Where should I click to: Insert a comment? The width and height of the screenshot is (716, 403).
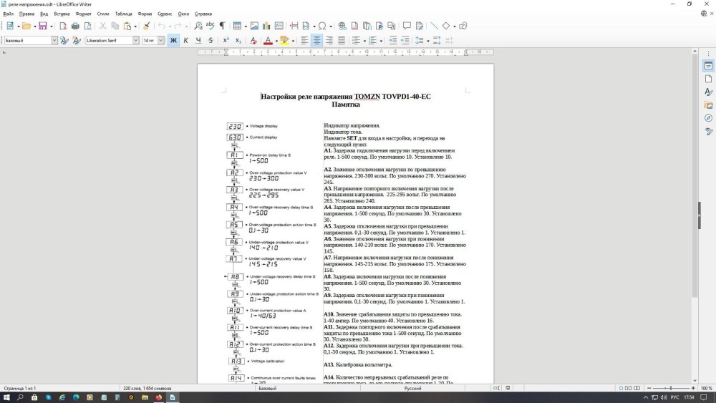[x=407, y=26]
